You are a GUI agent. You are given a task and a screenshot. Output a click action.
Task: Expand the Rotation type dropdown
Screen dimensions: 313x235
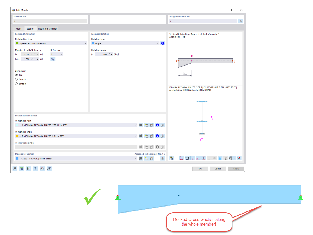click(x=126, y=43)
